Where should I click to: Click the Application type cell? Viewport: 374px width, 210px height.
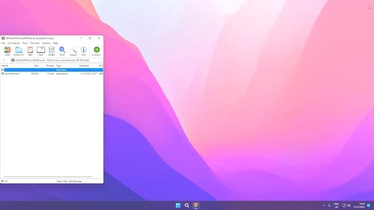click(62, 74)
